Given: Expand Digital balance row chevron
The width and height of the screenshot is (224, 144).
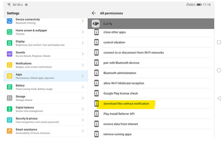Looking at the screenshot, I should click(83, 109).
